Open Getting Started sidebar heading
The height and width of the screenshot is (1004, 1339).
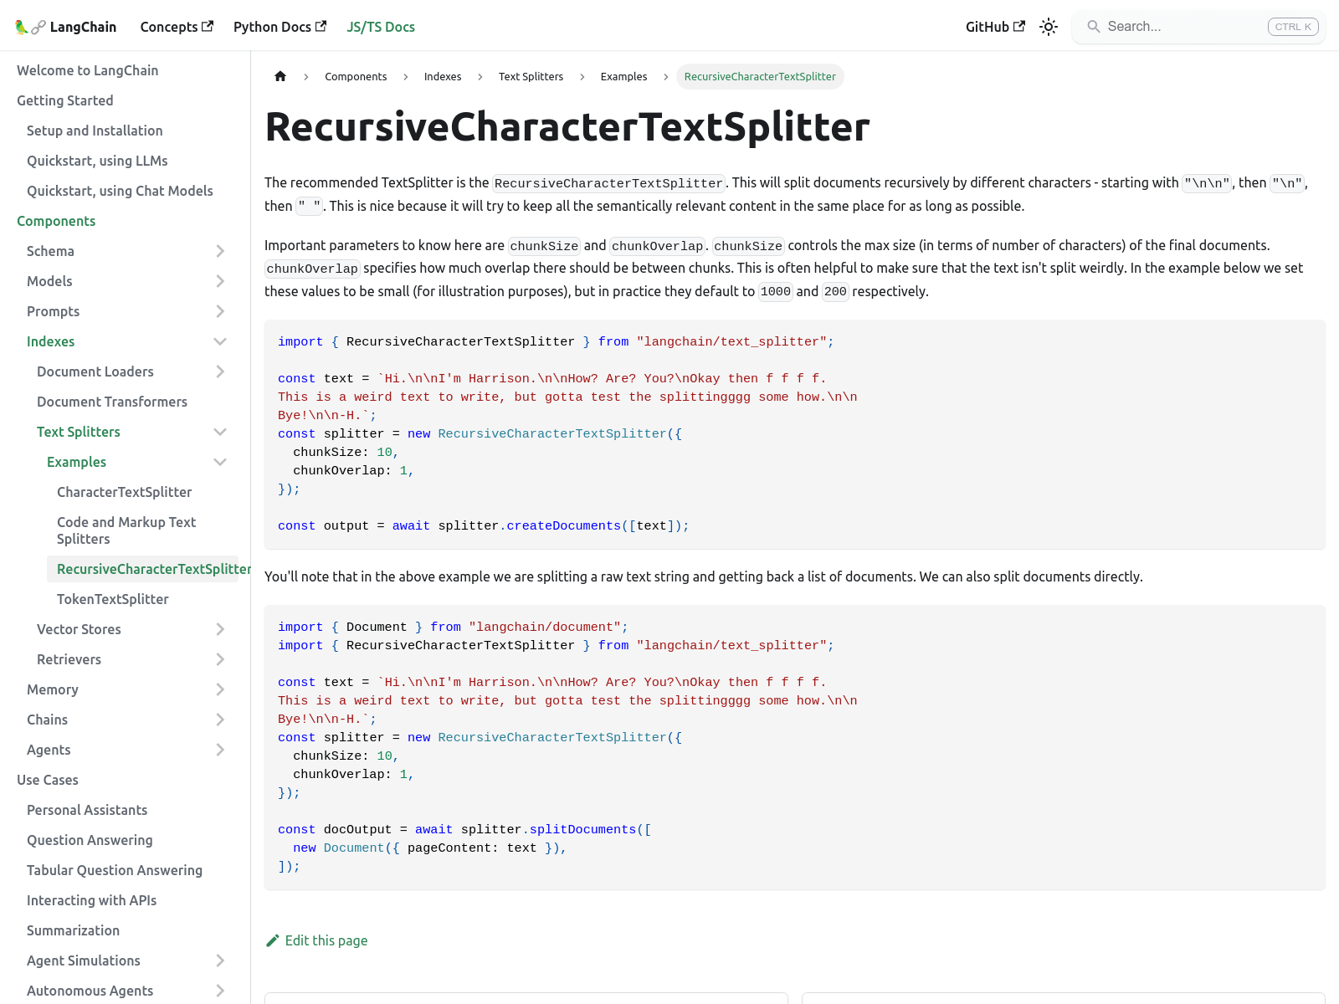click(x=64, y=100)
